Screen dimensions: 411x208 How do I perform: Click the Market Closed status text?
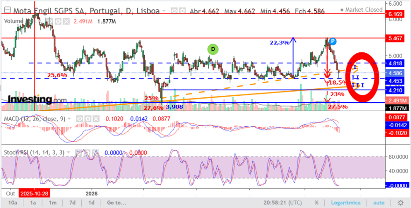click(x=364, y=10)
